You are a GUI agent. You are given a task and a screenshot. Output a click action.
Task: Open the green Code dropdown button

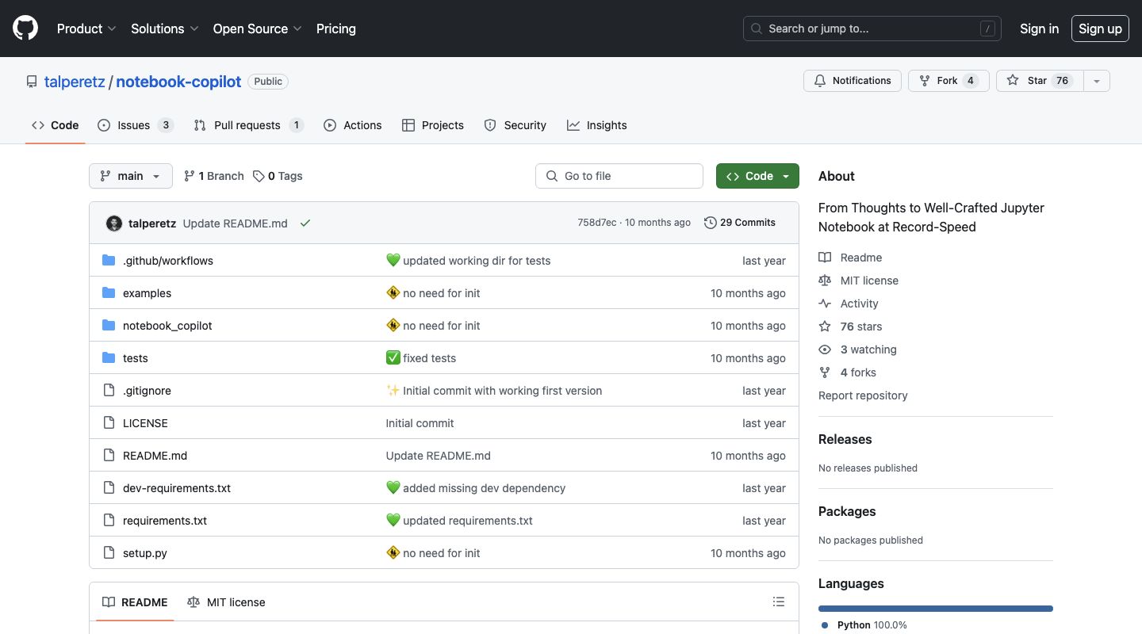[757, 176]
